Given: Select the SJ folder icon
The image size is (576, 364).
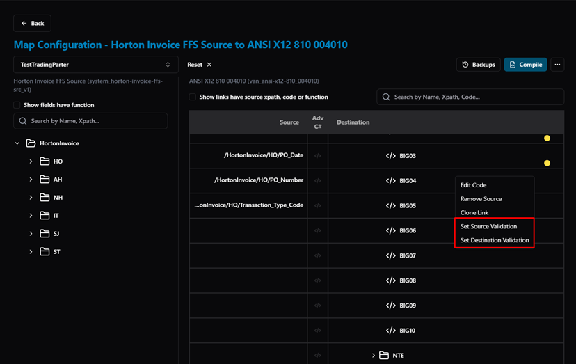Looking at the screenshot, I should point(45,233).
